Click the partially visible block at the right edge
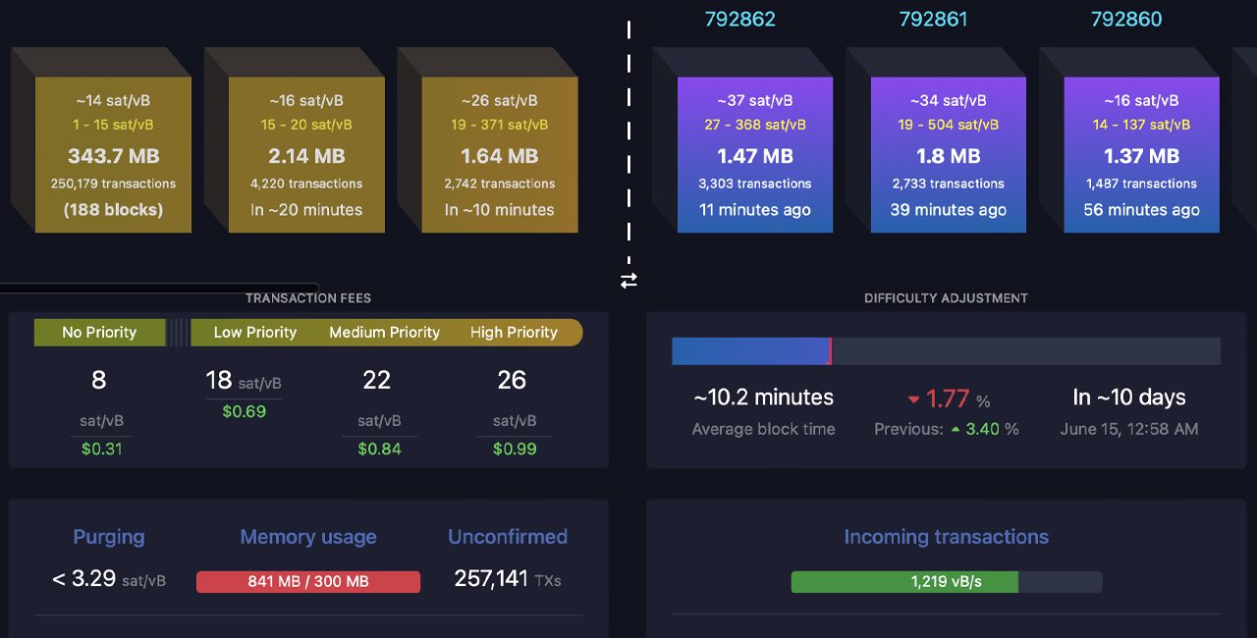Screen dimensions: 1257x638 point(1247,147)
